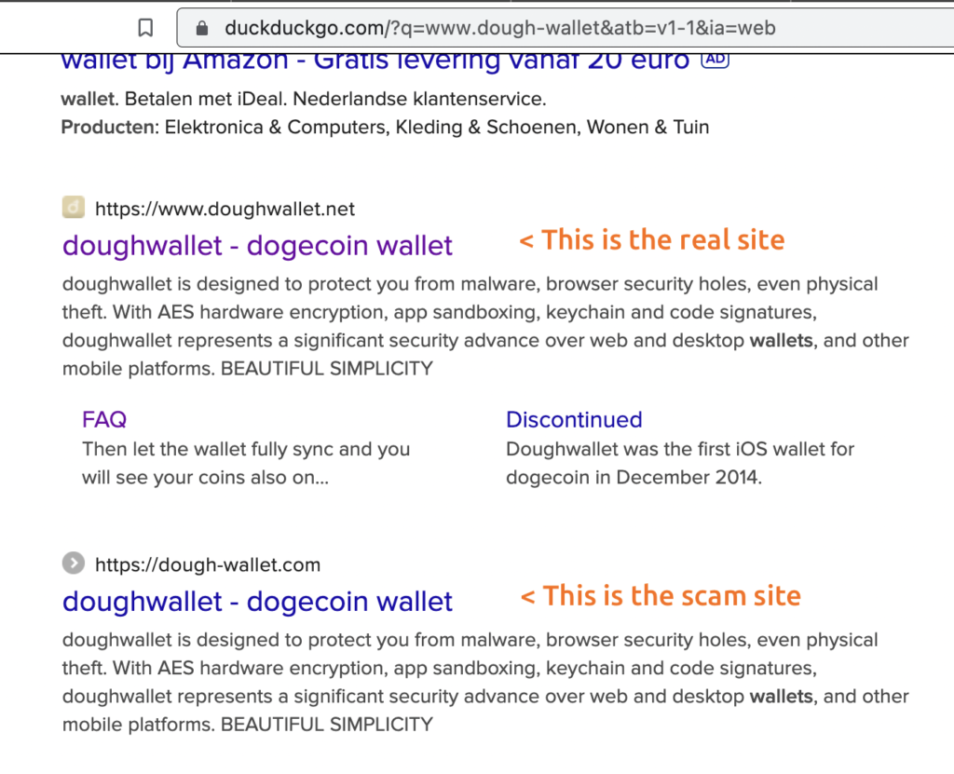Open the Discontinued sitelink
This screenshot has height=774, width=954.
[x=574, y=419]
